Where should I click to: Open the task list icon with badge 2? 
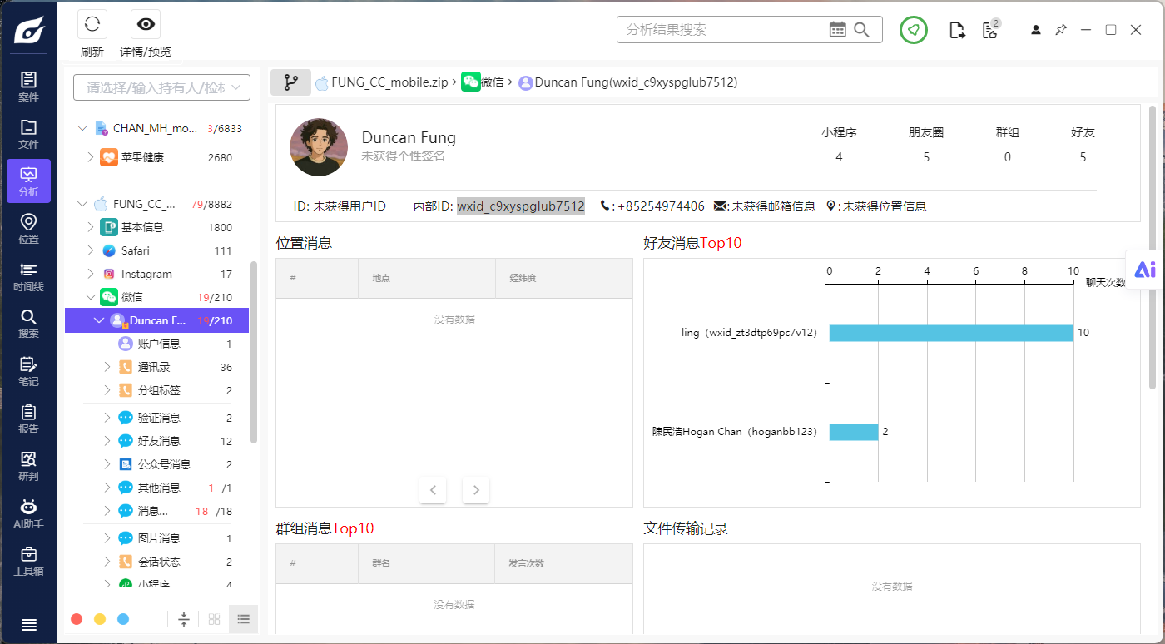pos(990,29)
